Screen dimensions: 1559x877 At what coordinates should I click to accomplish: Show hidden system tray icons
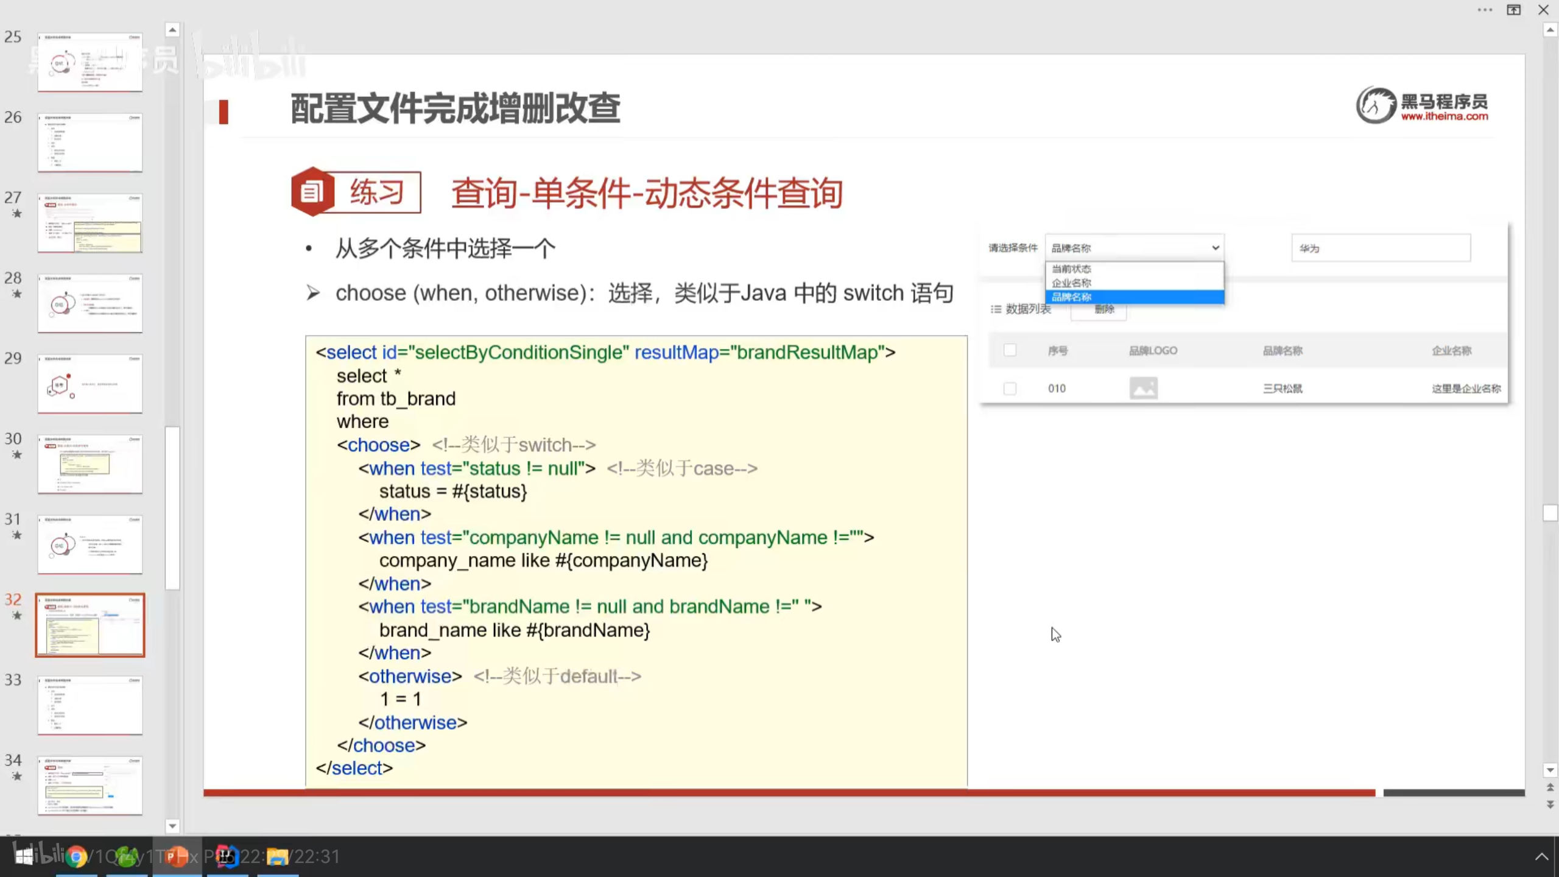point(1541,856)
